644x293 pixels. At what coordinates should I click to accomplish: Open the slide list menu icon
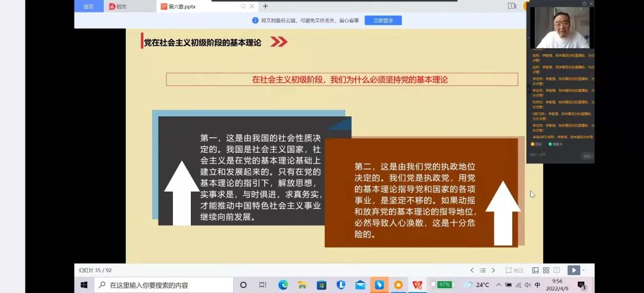click(482, 270)
